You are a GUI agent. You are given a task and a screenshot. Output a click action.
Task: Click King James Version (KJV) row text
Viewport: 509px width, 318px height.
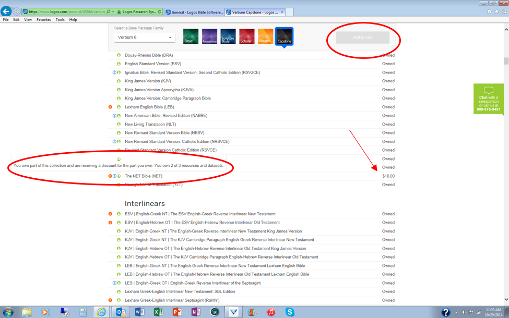pyautogui.click(x=148, y=81)
